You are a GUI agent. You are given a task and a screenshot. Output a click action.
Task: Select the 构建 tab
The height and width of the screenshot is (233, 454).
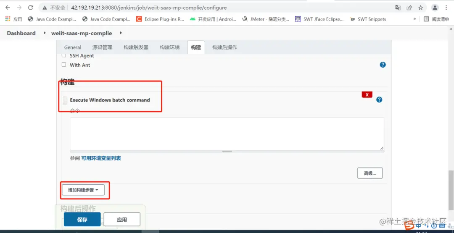click(196, 47)
